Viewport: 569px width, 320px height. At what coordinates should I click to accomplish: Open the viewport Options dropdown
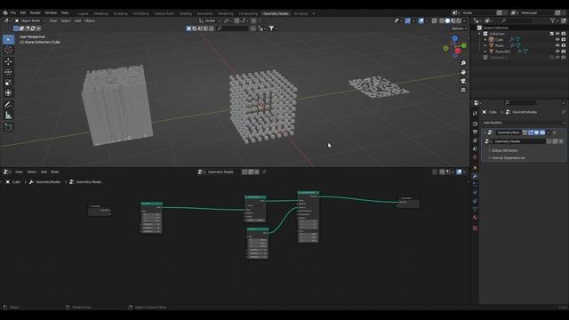click(459, 28)
